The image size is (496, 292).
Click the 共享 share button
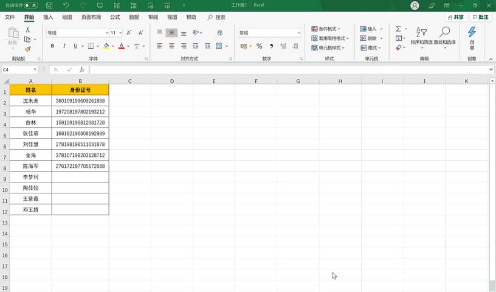[x=456, y=17]
